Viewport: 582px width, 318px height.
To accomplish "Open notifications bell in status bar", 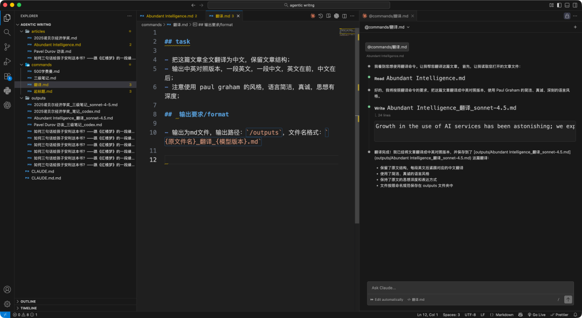I will 576,315.
